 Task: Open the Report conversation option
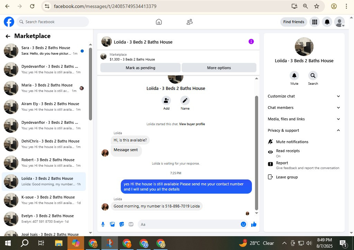303,165
